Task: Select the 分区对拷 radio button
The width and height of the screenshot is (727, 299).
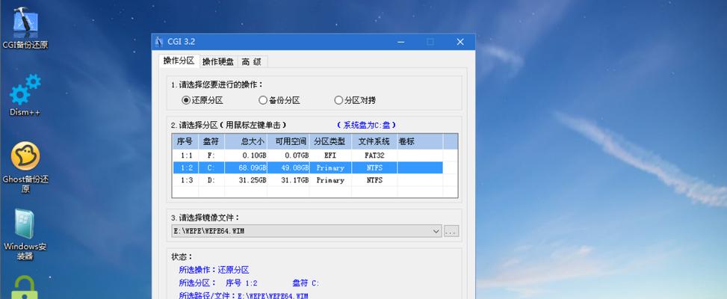Action: [x=355, y=100]
